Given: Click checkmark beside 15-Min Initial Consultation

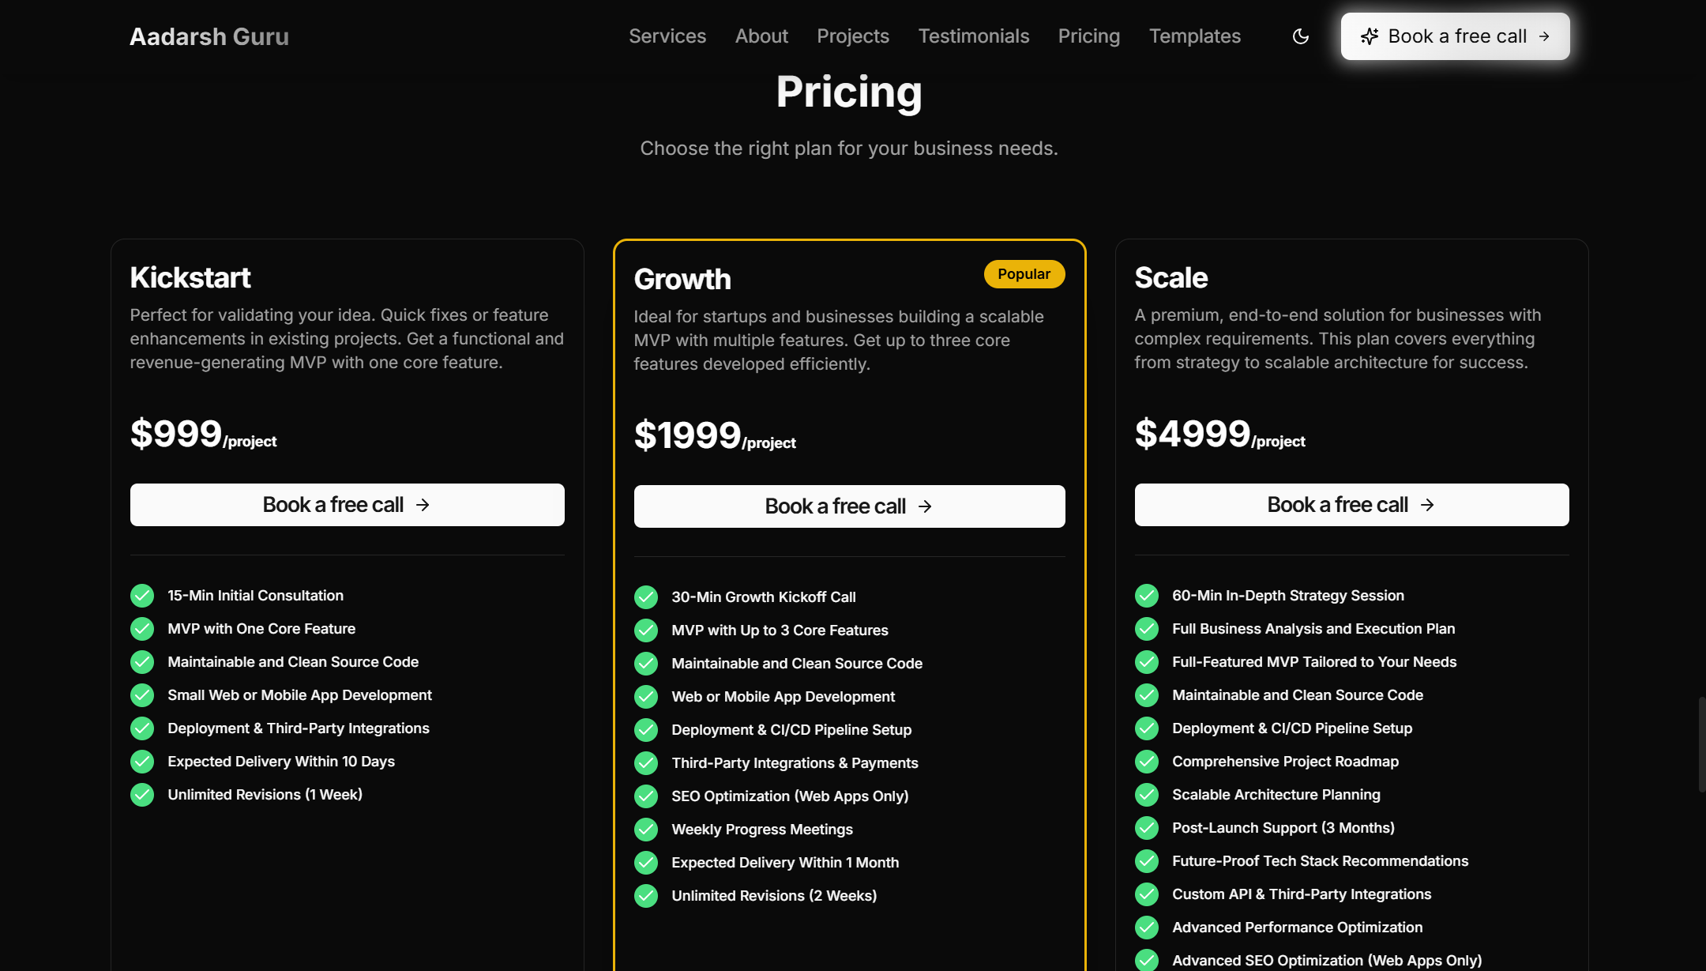Looking at the screenshot, I should pos(142,596).
